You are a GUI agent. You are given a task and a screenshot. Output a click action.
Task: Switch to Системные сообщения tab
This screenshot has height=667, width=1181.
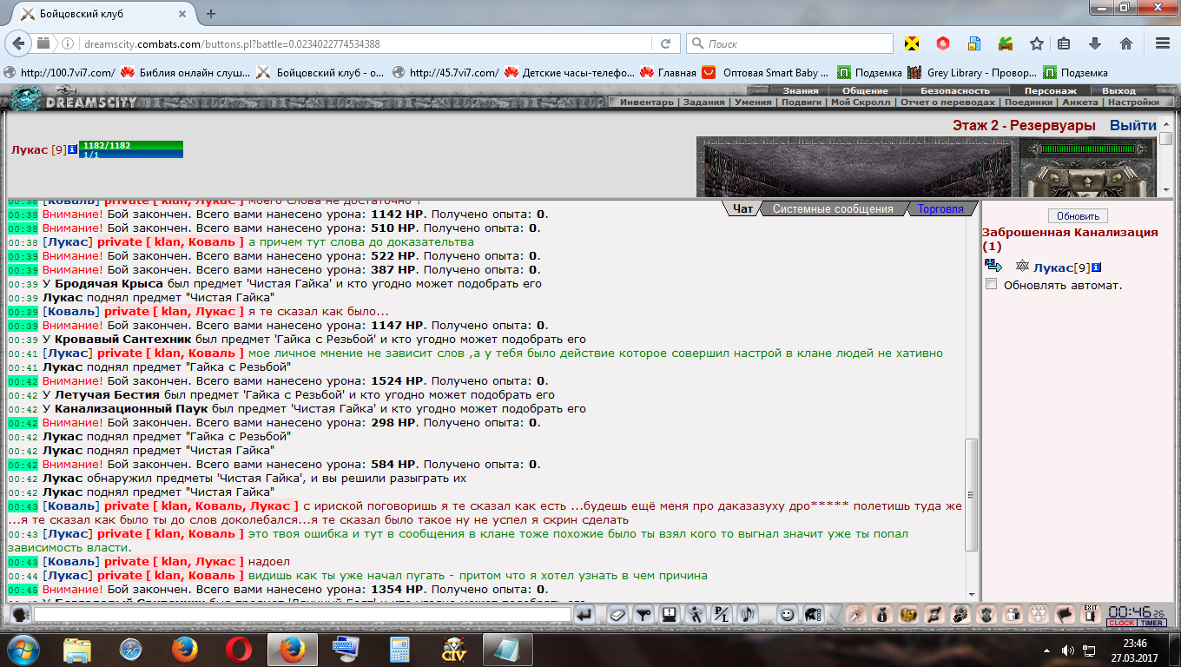[832, 208]
